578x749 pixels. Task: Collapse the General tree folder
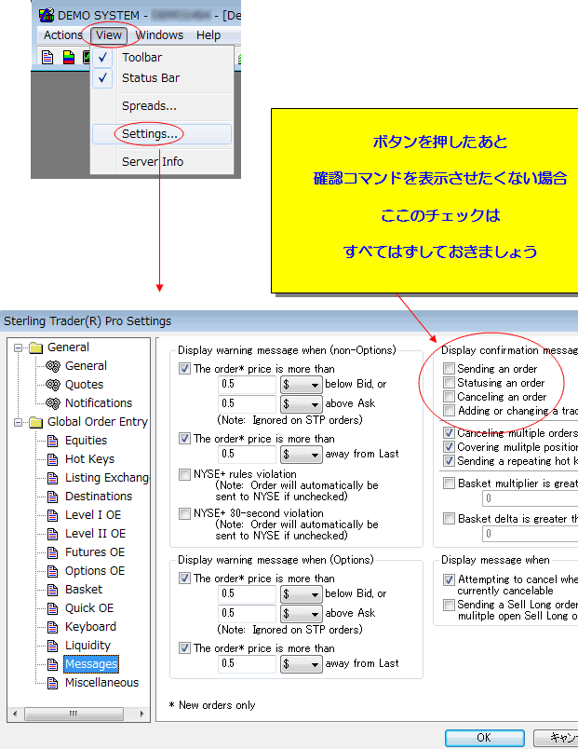click(x=18, y=347)
